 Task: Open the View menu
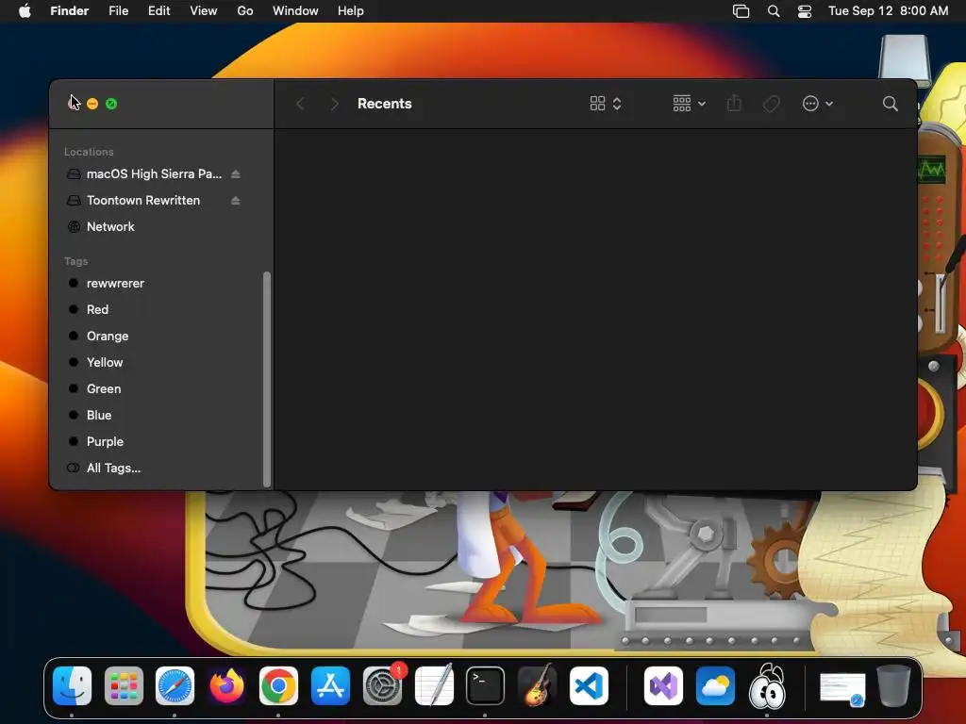pos(204,11)
